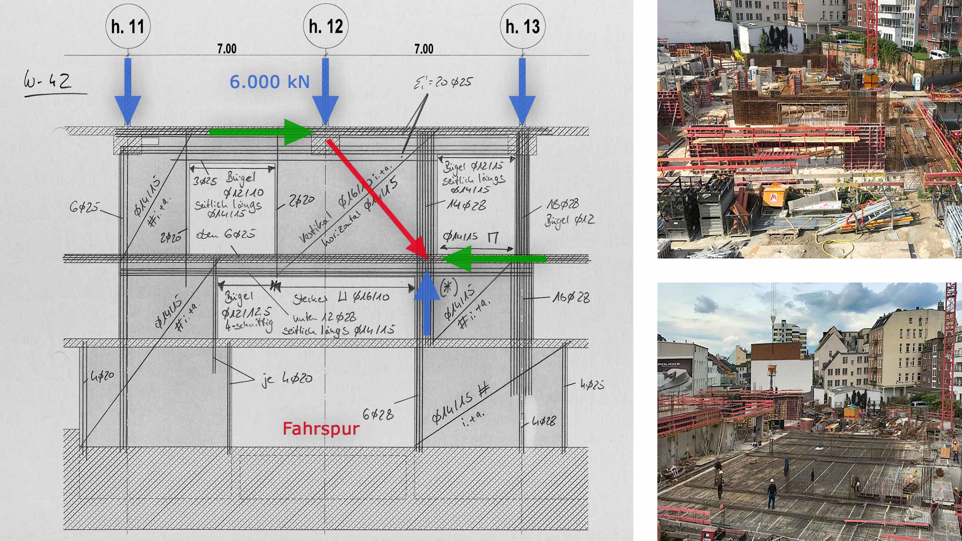
Task: Select the 'h. 12' axis circle label
Action: pos(326,26)
